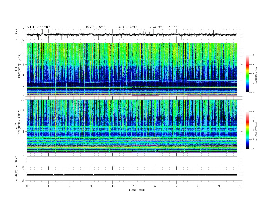Click the time axis tick label "10"

click(x=241, y=186)
